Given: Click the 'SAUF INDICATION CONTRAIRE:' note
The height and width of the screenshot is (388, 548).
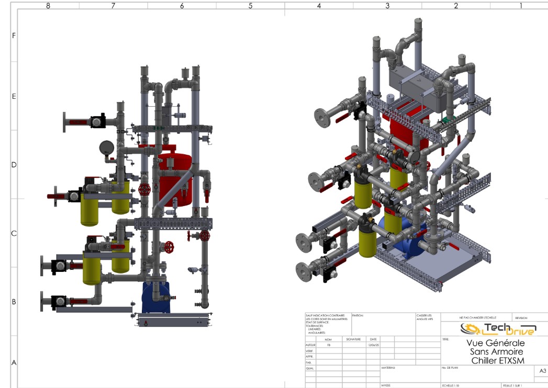Looking at the screenshot, I should coord(326,315).
